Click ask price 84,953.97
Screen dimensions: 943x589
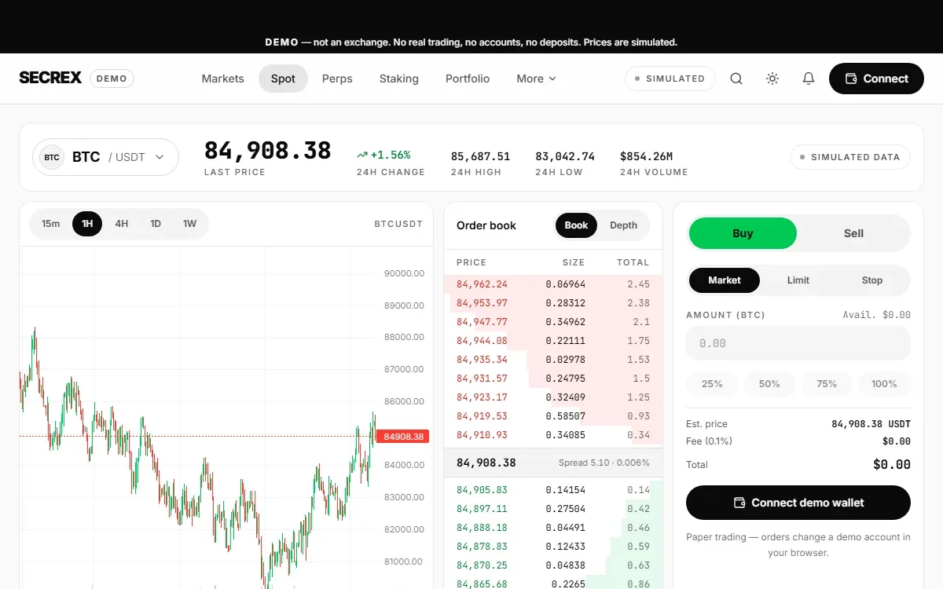coord(482,303)
